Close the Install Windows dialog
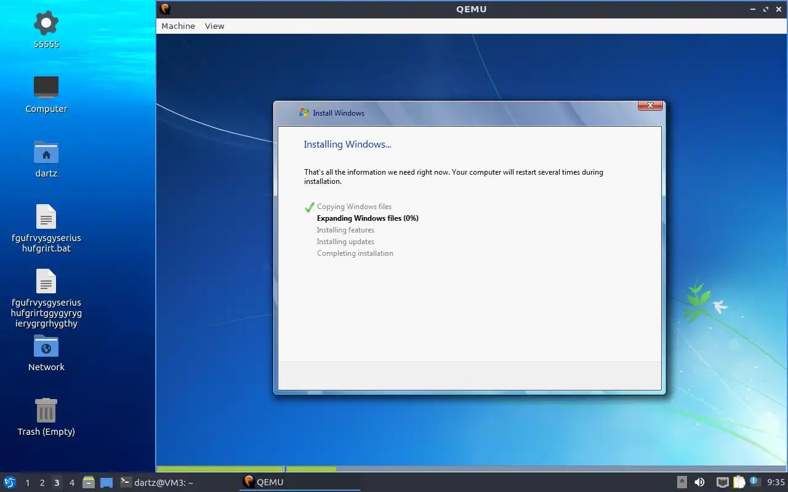Screen dimensions: 788x492 coord(650,106)
